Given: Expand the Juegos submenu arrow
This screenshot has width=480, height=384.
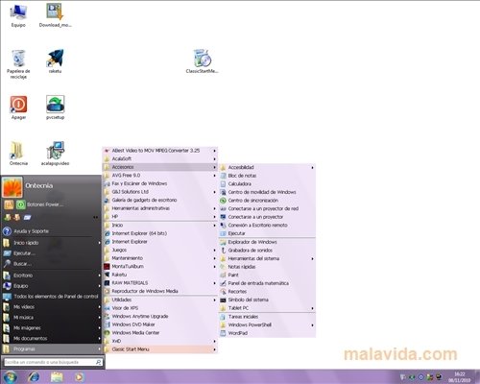Looking at the screenshot, I should click(x=214, y=250).
